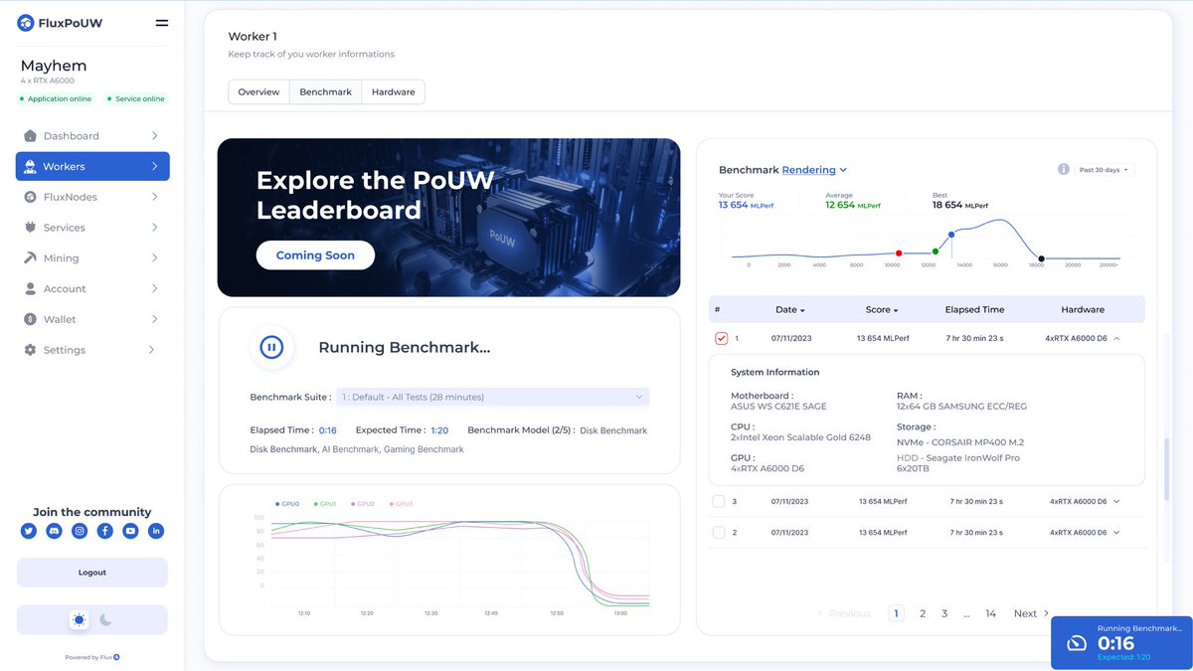Toggle the hamburger sidebar menu icon
This screenshot has height=671, width=1193.
pyautogui.click(x=162, y=22)
